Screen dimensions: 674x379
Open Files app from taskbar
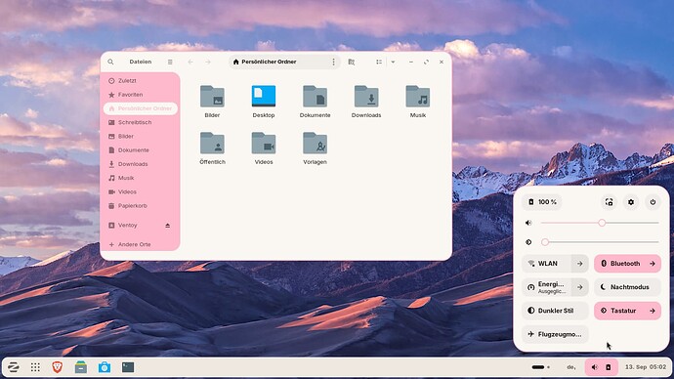pyautogui.click(x=81, y=367)
